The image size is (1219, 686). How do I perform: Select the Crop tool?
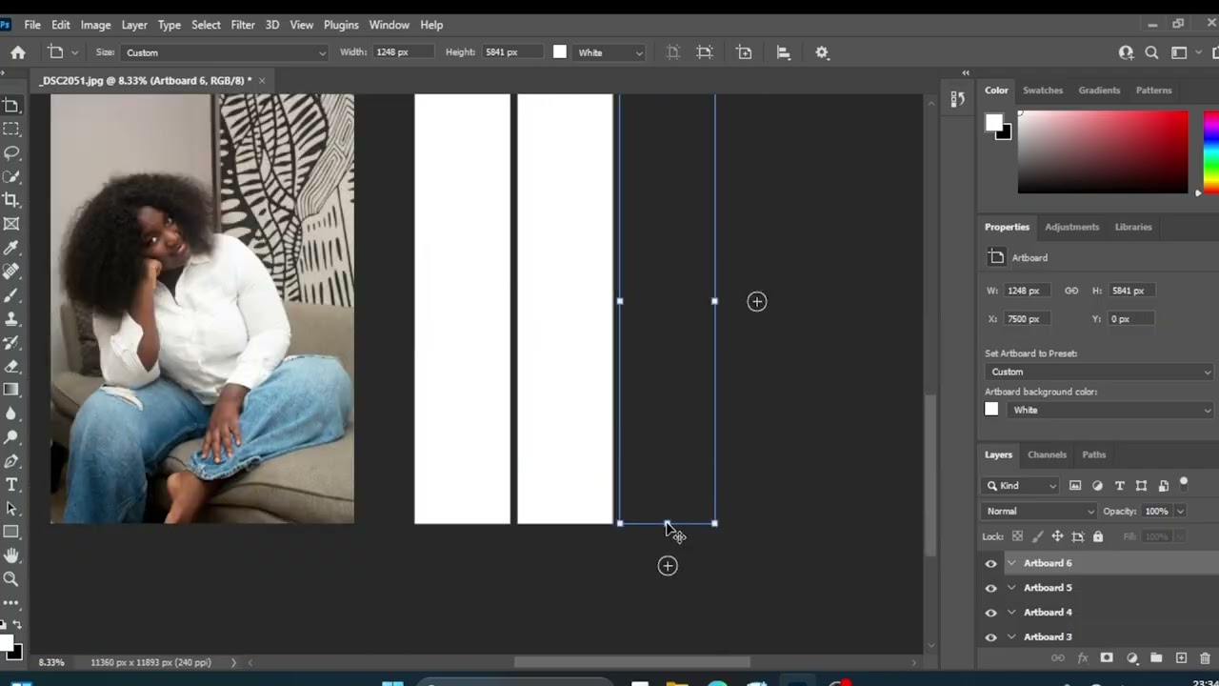click(x=11, y=200)
